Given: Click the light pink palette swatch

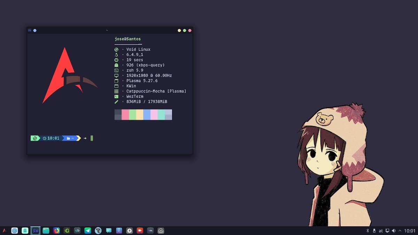Looking at the screenshot, I should point(154,115).
